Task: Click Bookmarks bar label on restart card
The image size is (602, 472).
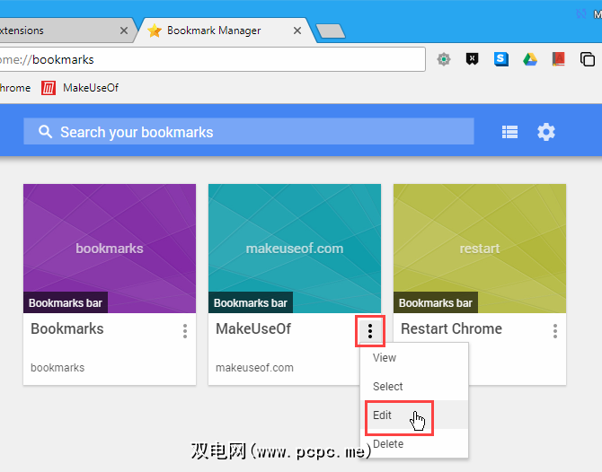Action: coord(436,303)
